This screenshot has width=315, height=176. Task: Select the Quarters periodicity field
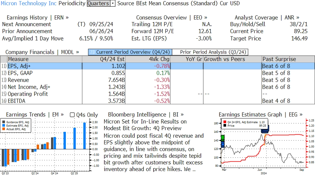98,3
